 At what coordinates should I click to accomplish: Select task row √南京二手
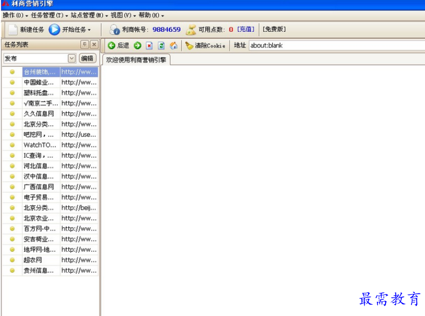pos(50,103)
